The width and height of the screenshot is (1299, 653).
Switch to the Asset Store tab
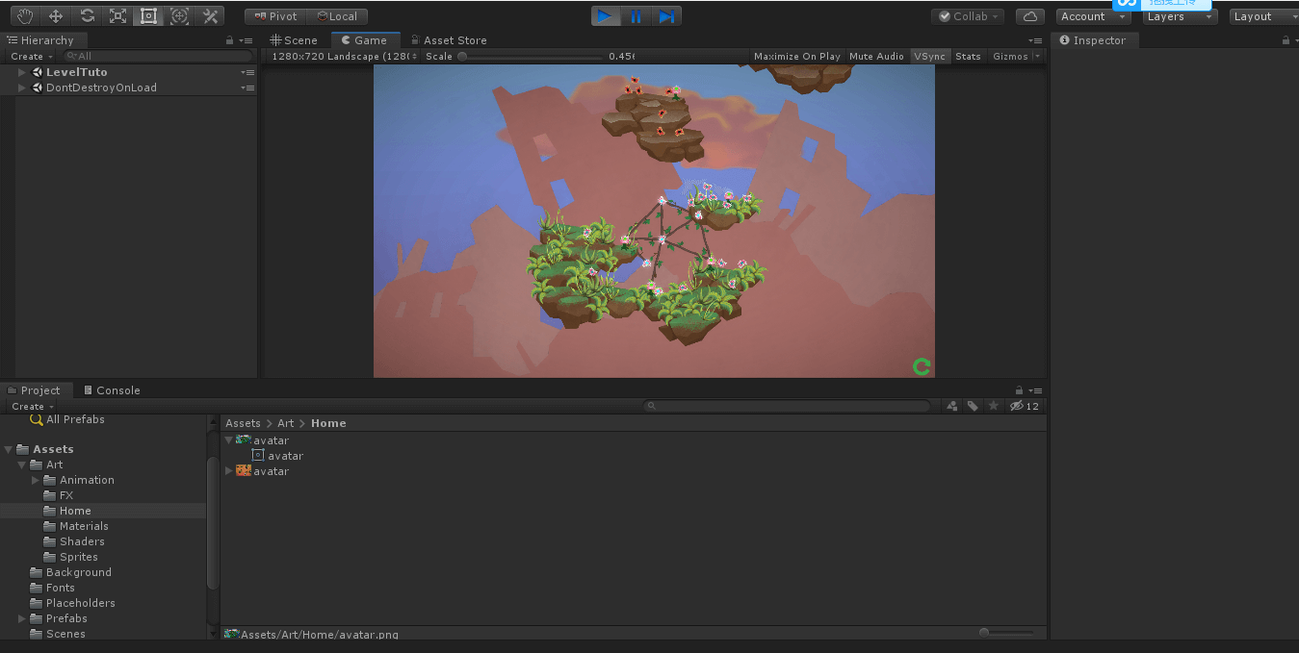click(x=449, y=40)
